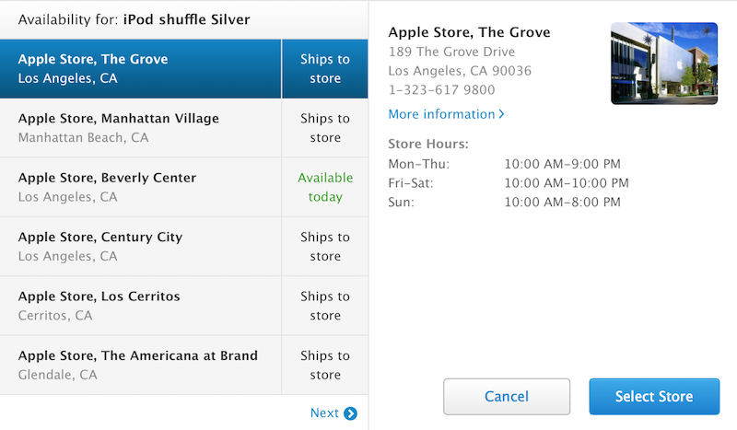Click Ships to store for Los Cerritos
737x430 pixels.
pyautogui.click(x=325, y=306)
